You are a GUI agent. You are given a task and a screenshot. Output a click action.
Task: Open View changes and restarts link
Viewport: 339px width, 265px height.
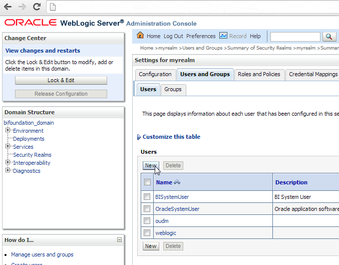point(43,51)
